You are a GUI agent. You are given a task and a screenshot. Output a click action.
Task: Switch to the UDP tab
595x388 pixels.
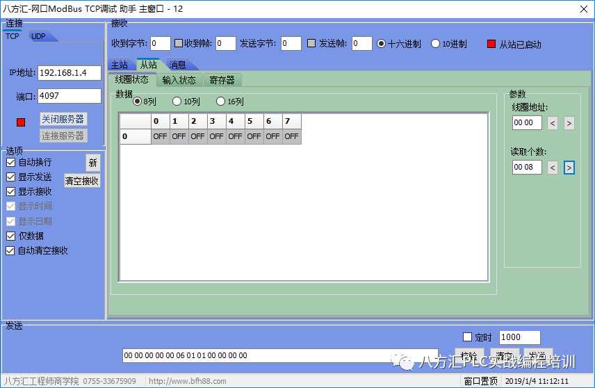coord(38,36)
